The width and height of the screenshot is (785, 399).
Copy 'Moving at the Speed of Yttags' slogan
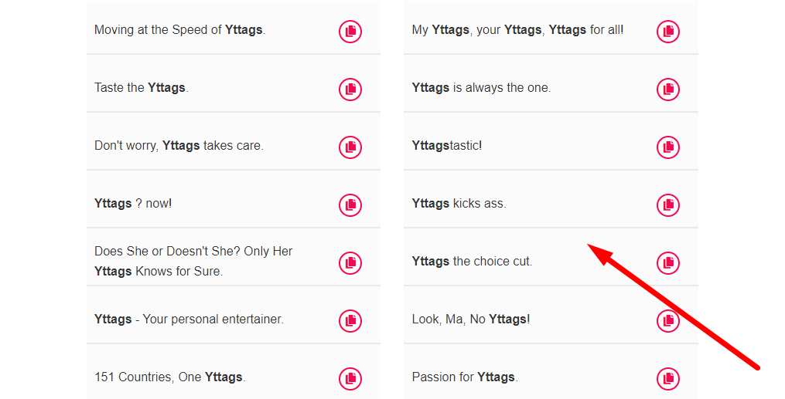(x=350, y=32)
